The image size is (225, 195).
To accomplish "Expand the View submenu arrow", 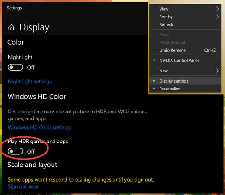I will coord(217,9).
